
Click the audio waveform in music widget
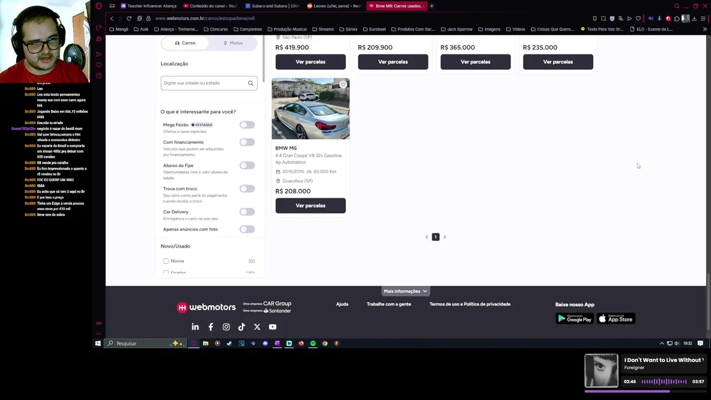coord(664,382)
